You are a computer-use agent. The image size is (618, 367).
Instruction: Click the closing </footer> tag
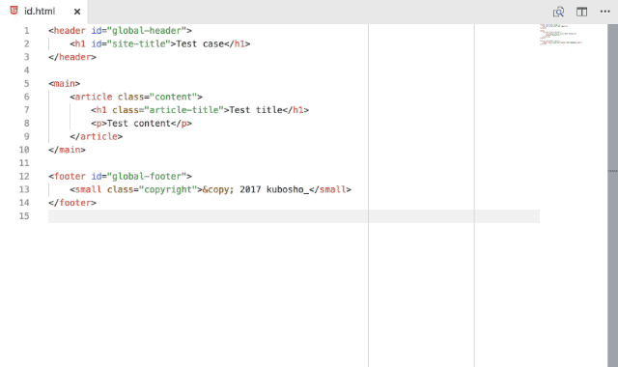click(x=72, y=203)
